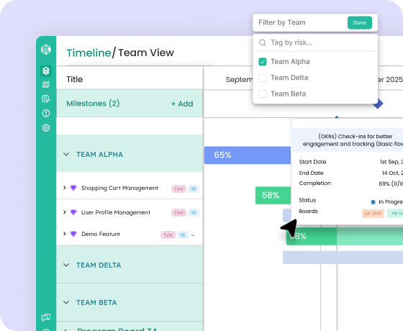Open the chat feedback sidebar icon
403x331 pixels.
46,317
